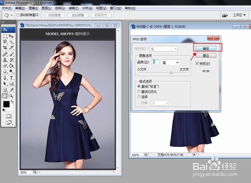Swap foreground and background colors
The image size is (251, 183).
click(12, 102)
